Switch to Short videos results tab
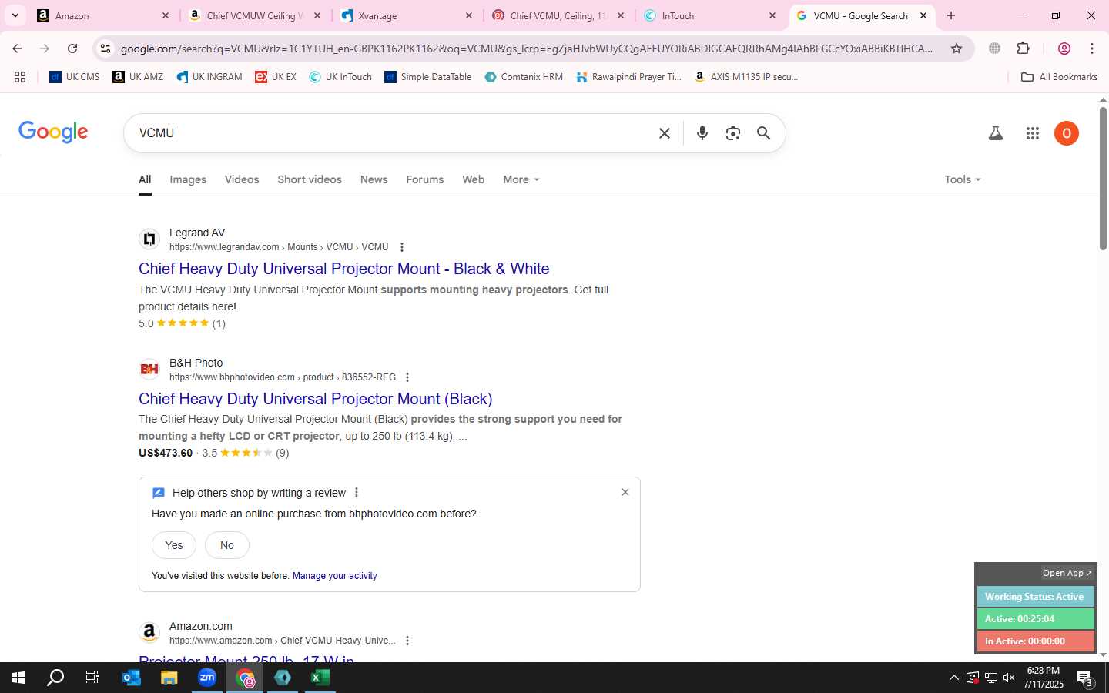Viewport: 1109px width, 693px height. tap(310, 179)
